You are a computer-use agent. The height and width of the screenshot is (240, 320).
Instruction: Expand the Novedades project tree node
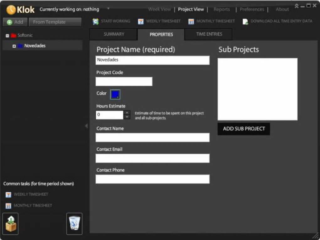pyautogui.click(x=14, y=46)
